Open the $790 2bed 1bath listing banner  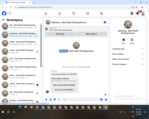[x=76, y=29]
